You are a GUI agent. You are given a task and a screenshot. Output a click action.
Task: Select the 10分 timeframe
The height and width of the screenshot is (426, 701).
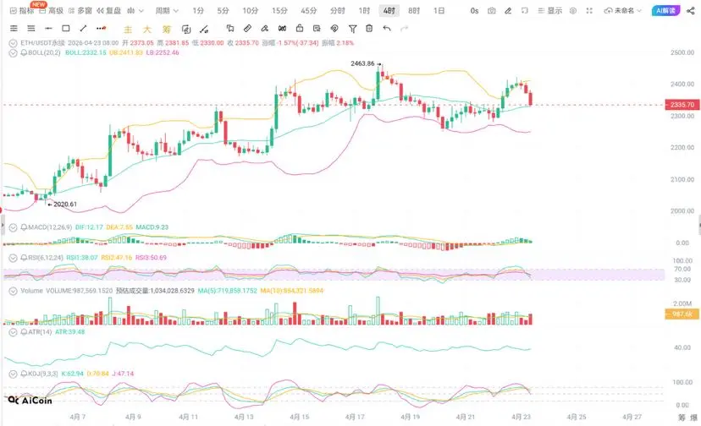[x=251, y=10]
